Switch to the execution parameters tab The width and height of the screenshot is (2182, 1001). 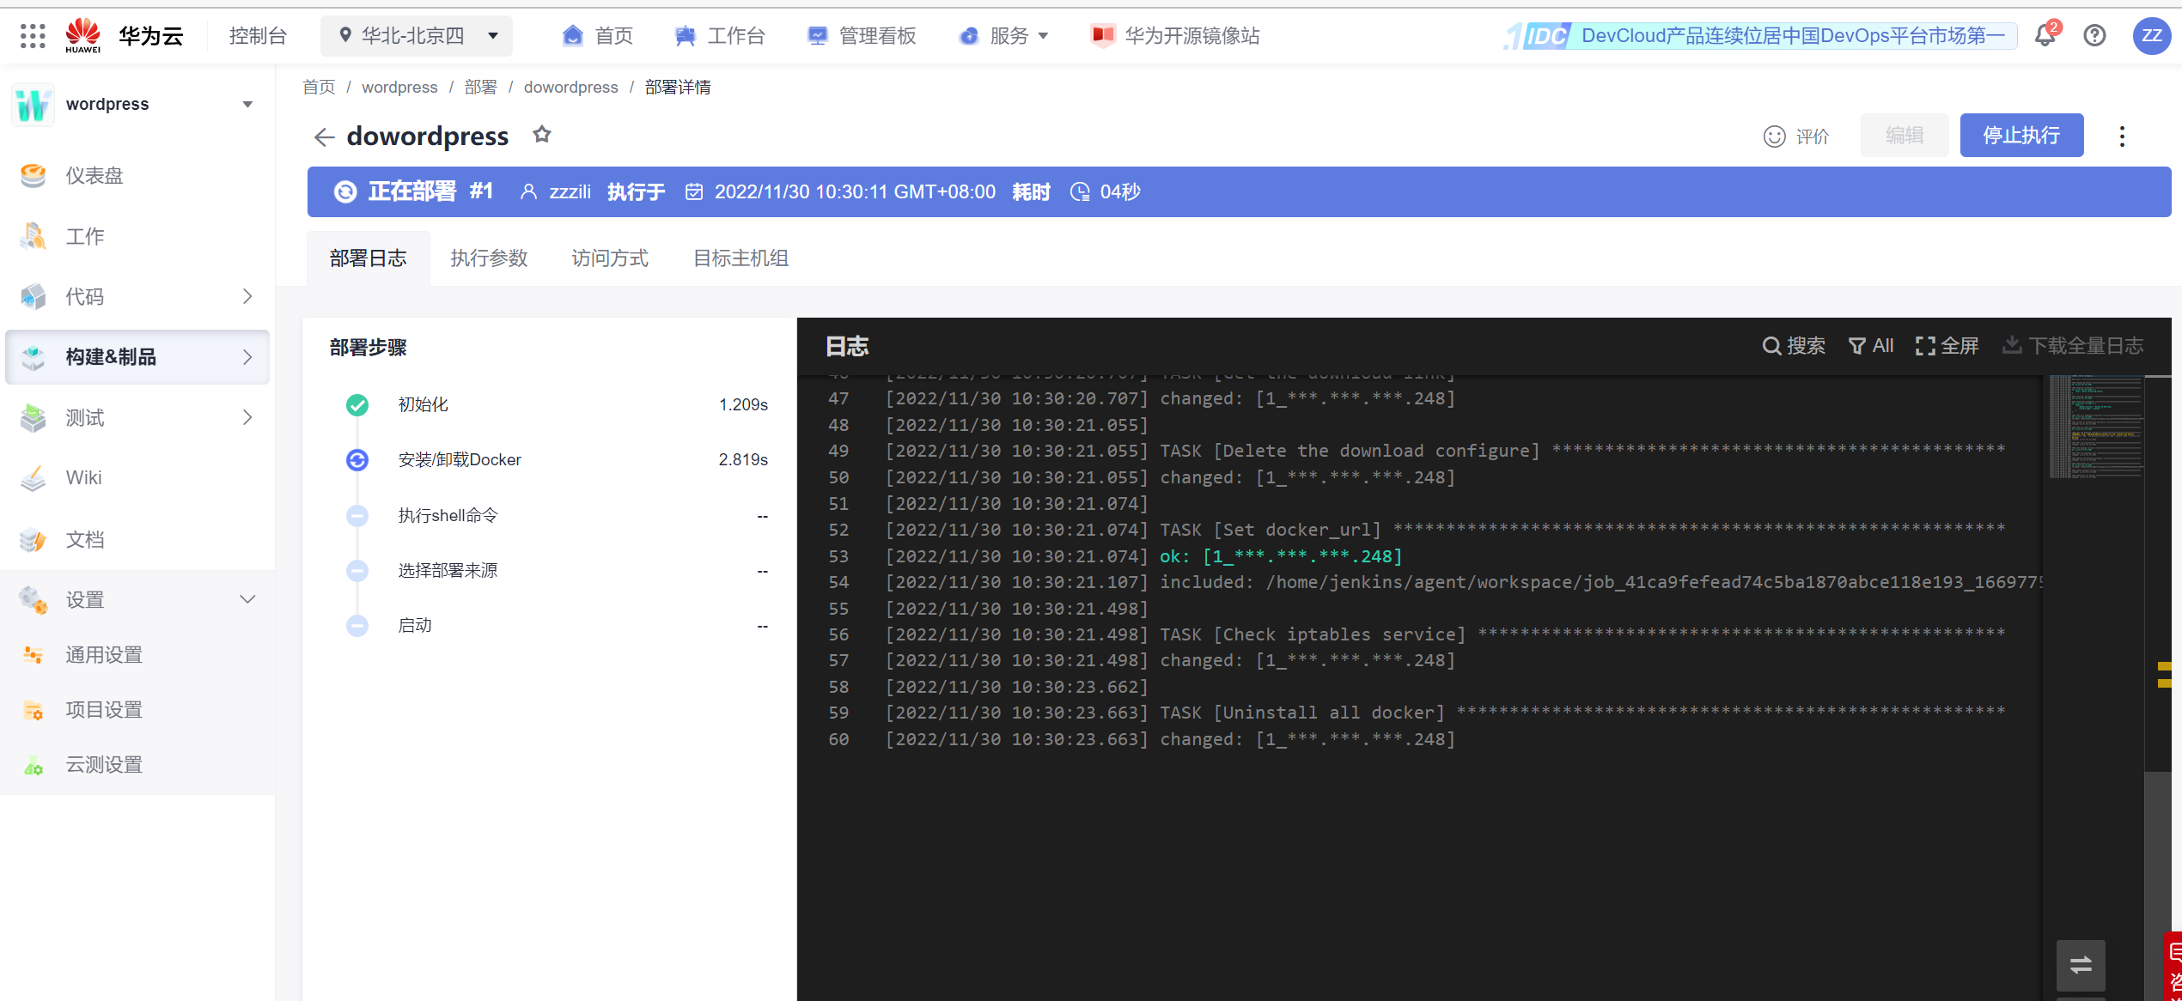tap(489, 258)
